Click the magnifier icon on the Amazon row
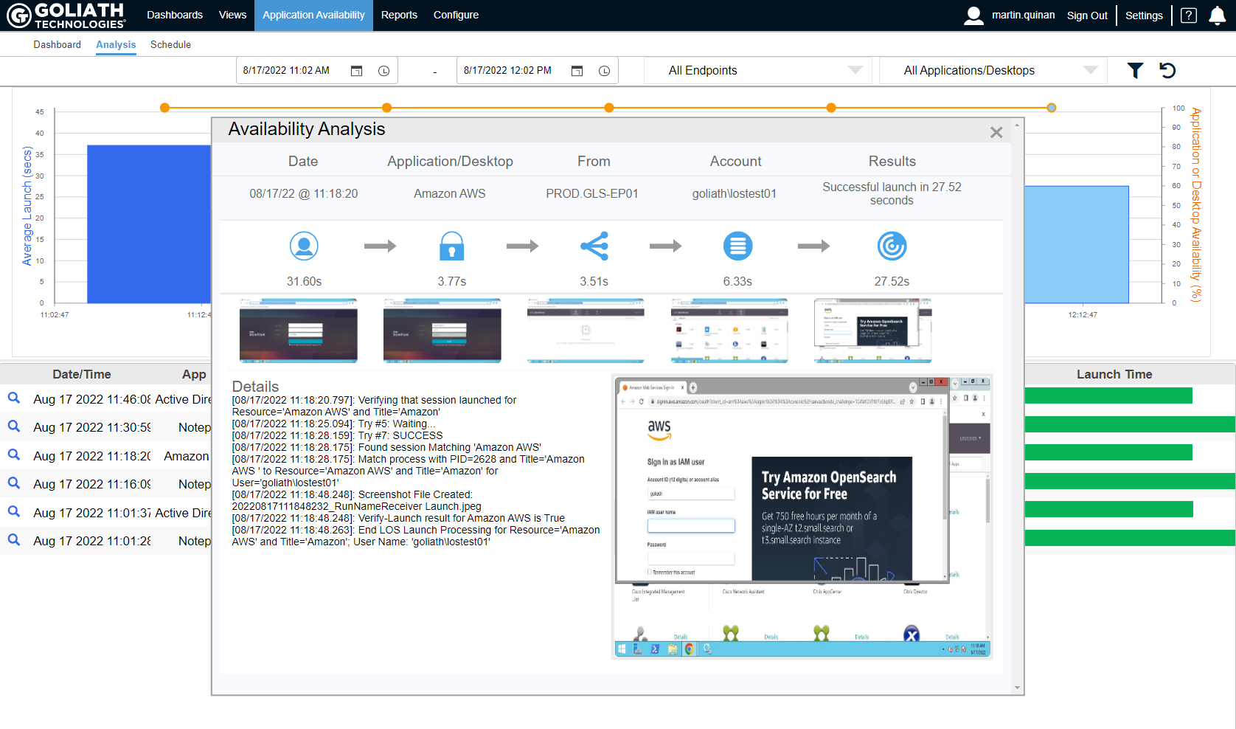This screenshot has width=1236, height=729. point(14,455)
